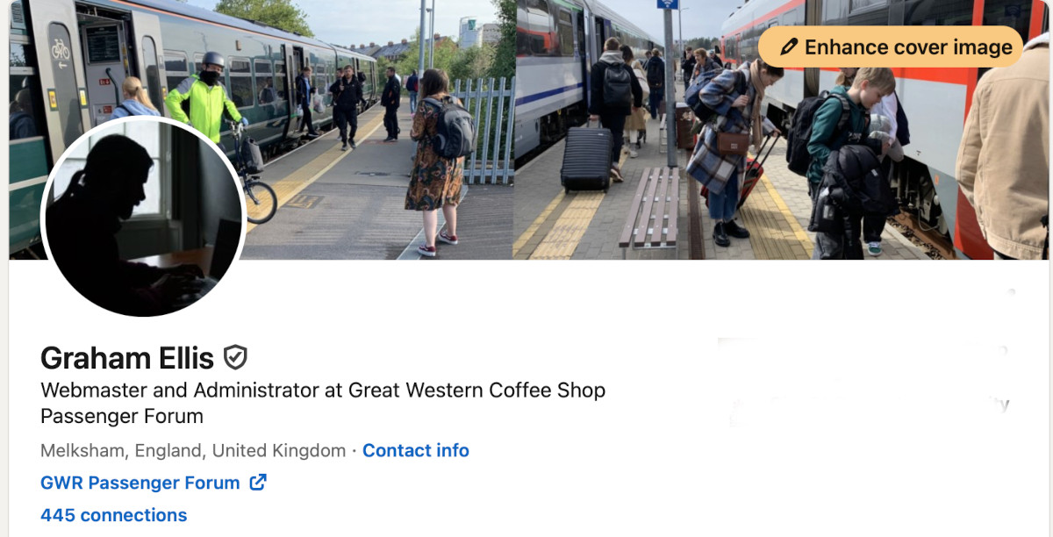This screenshot has height=537, width=1053.
Task: View the 445 connections list
Action: (x=114, y=515)
